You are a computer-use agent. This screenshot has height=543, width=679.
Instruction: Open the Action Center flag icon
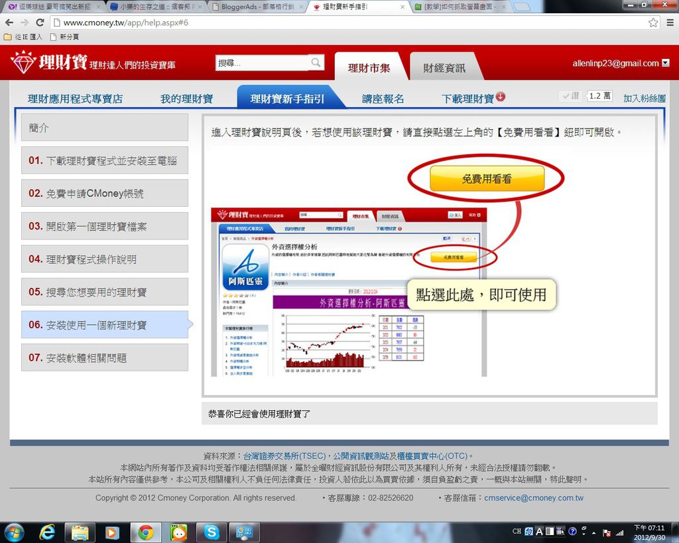607,532
